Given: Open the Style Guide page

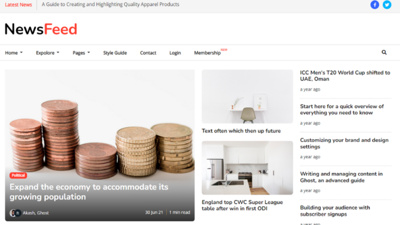Looking at the screenshot, I should [115, 53].
